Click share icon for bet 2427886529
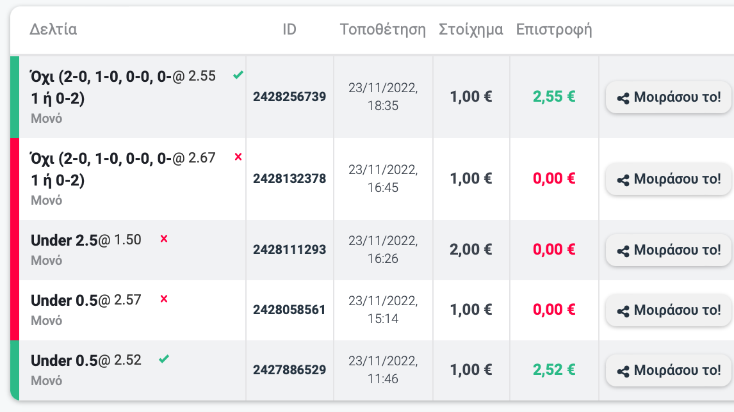 point(623,371)
